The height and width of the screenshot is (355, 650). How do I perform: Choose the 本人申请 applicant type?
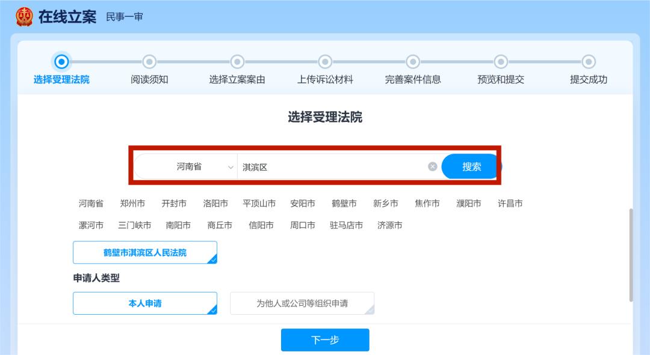tap(145, 303)
